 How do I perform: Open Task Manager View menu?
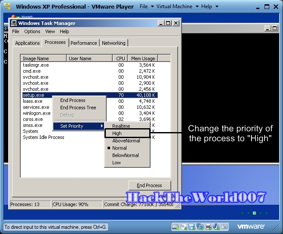pos(50,31)
